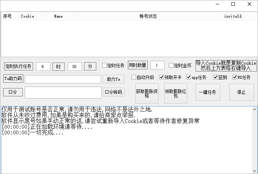The width and height of the screenshot is (258, 174).
Task: Uncheck the app任务 checkbox
Action: 188,77
